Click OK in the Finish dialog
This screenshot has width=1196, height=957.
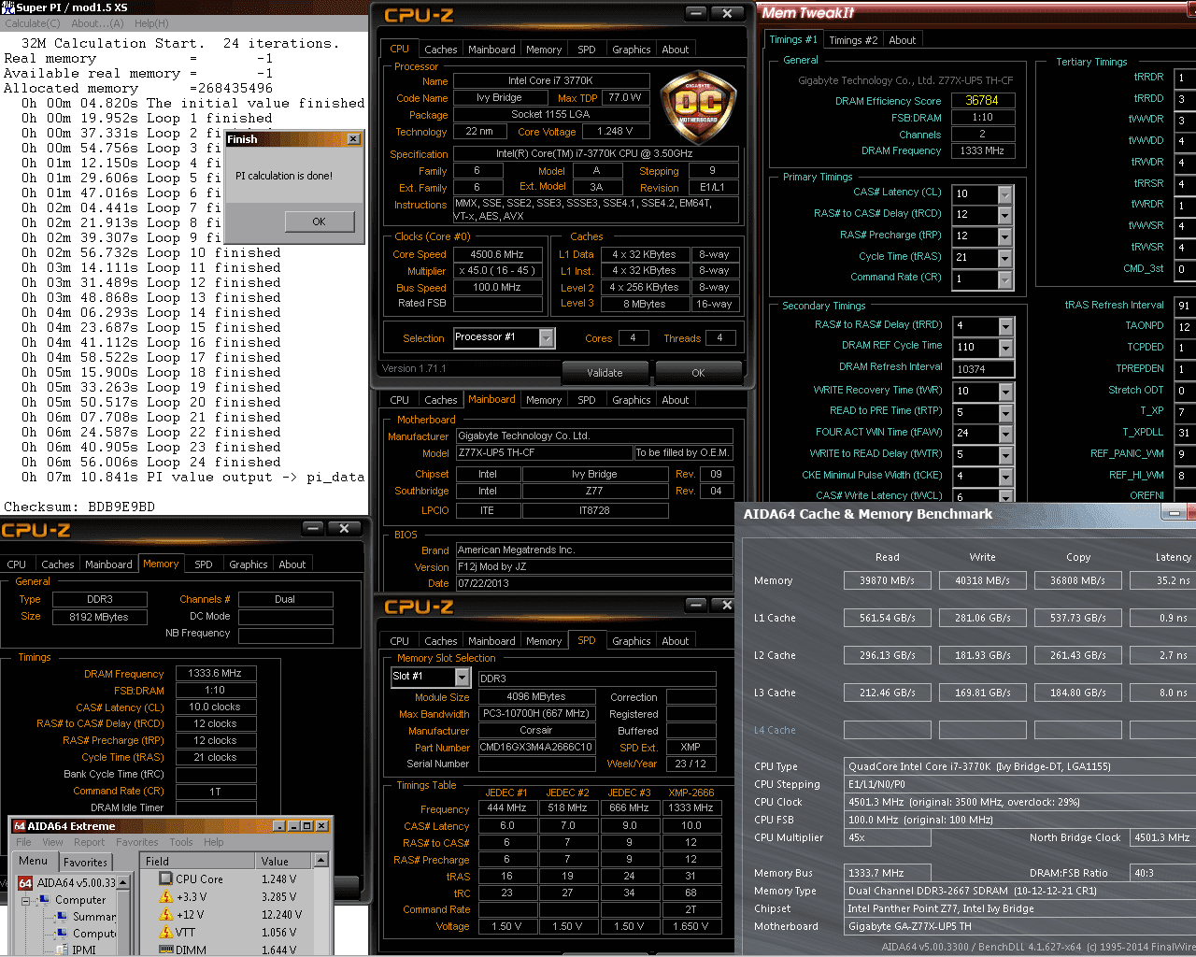pyautogui.click(x=320, y=221)
